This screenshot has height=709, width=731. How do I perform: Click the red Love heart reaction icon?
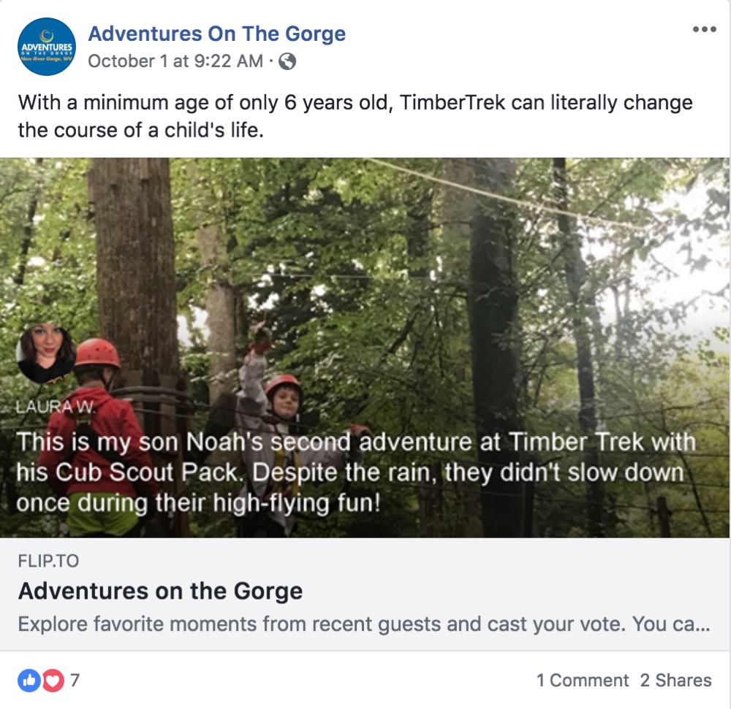coord(53,681)
